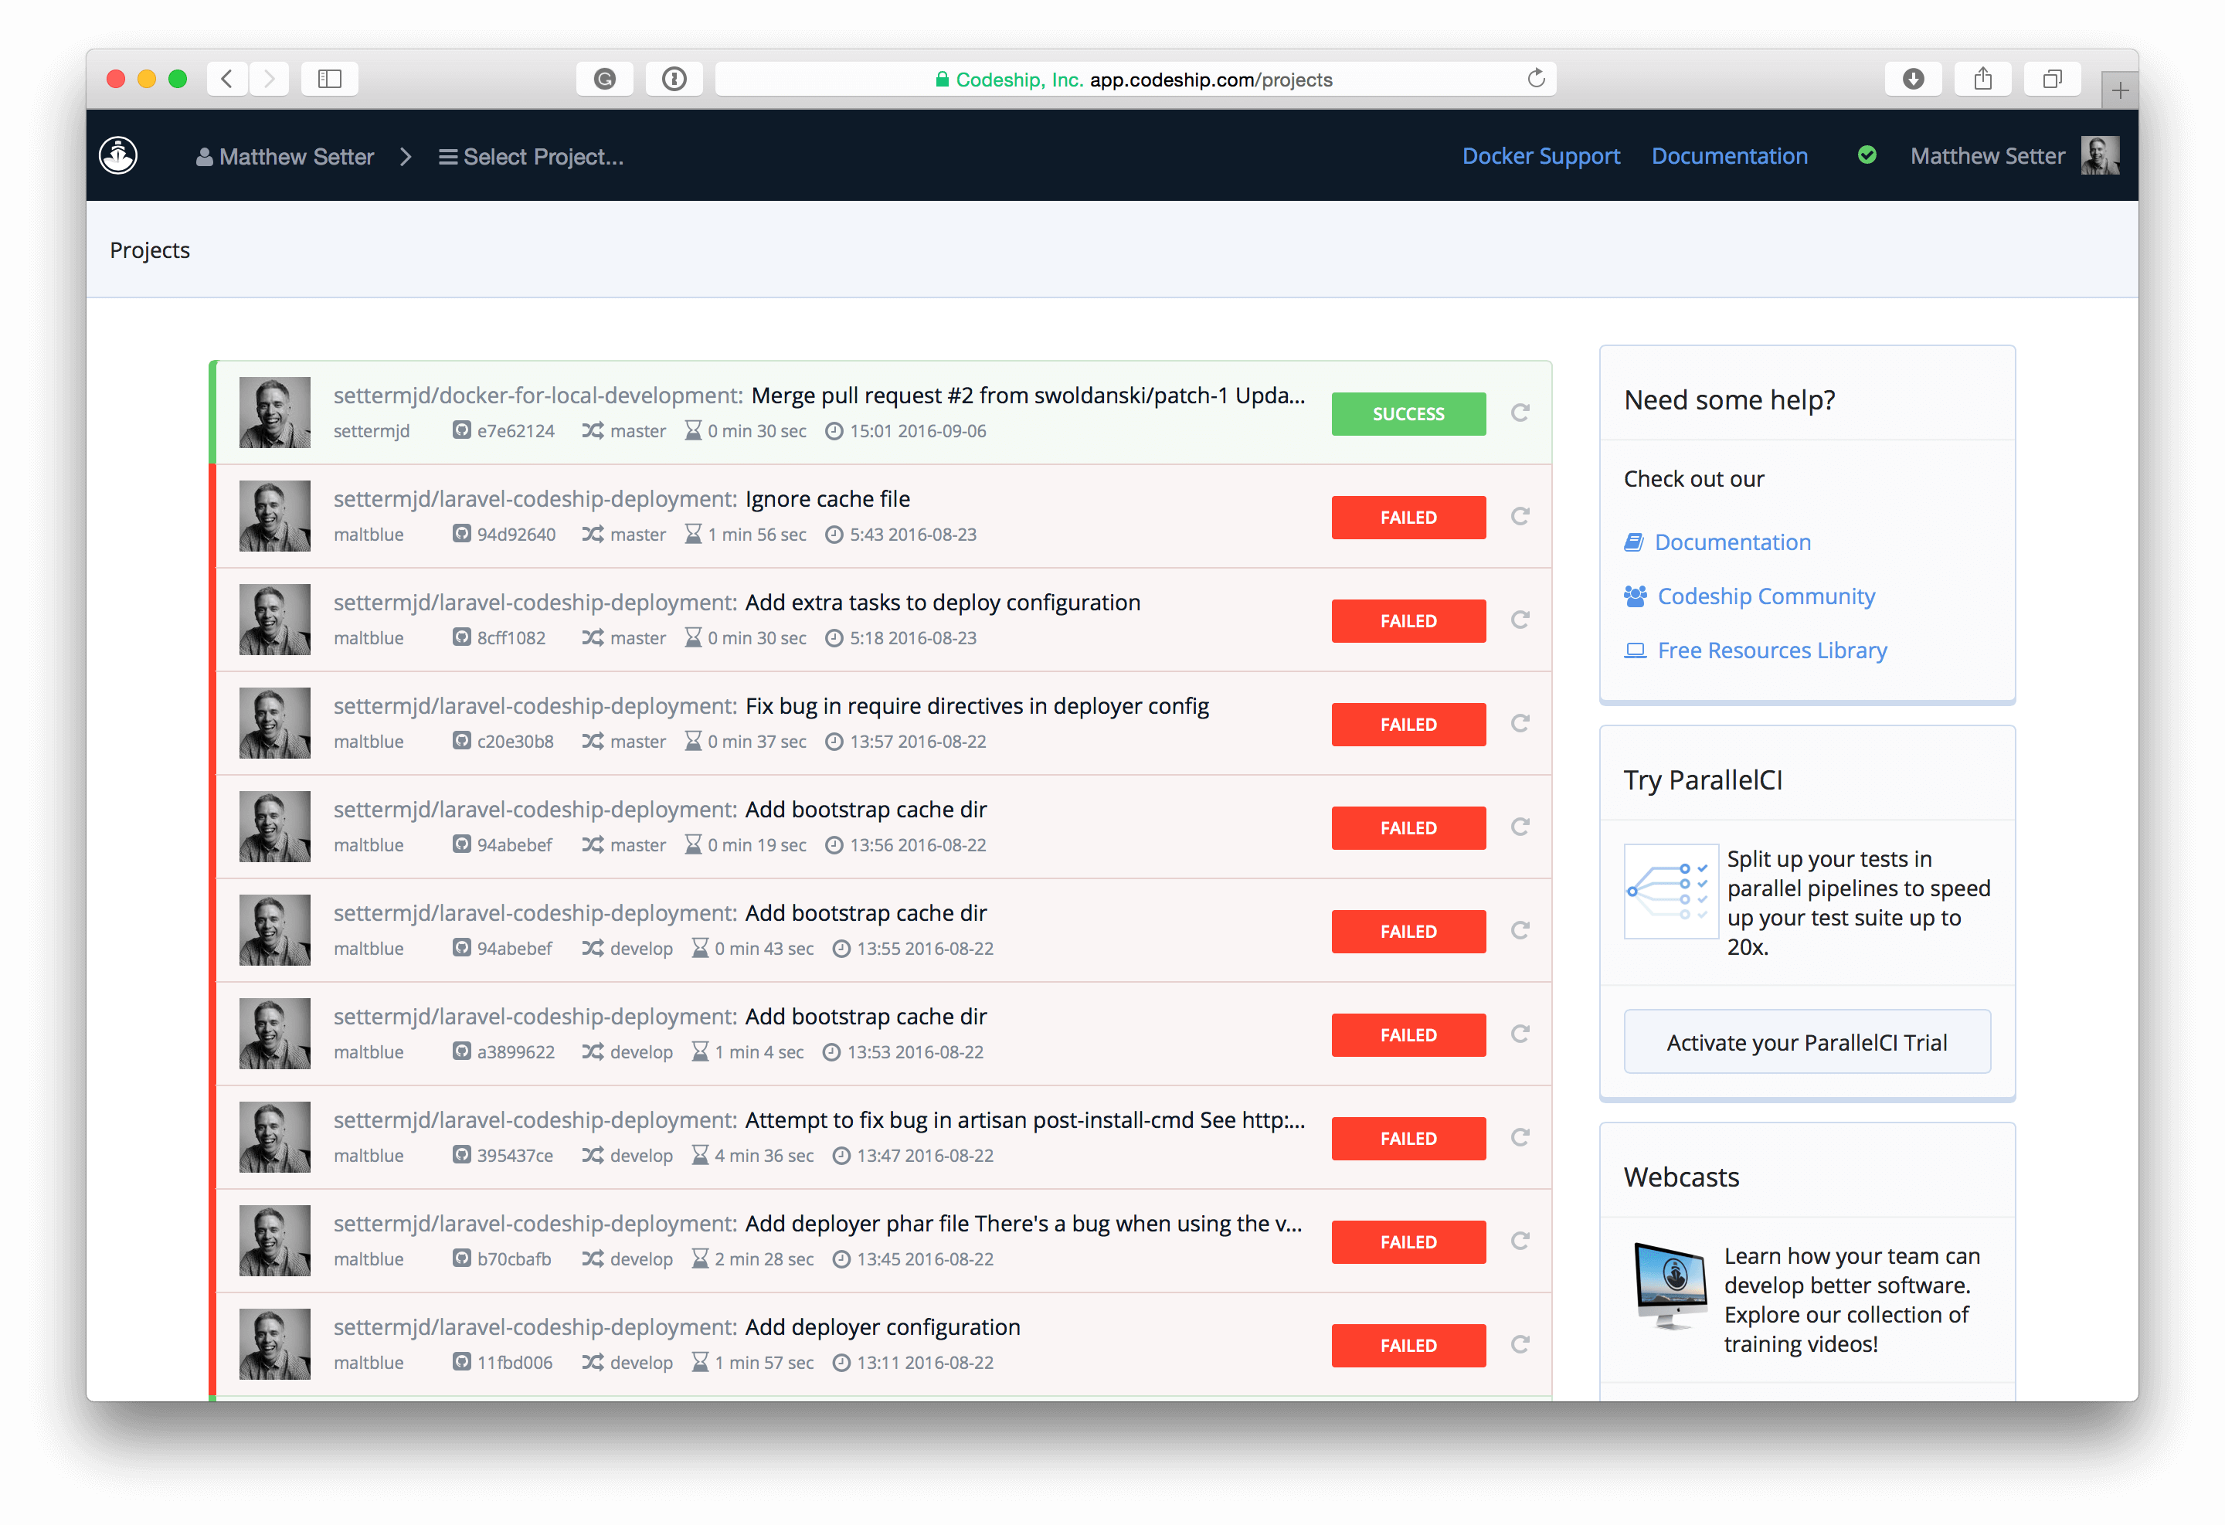Open a new Safari tab

[2120, 90]
